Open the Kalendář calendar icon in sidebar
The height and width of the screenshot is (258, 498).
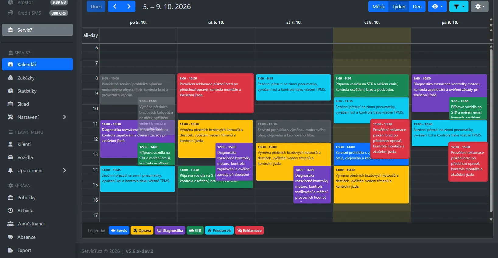click(10, 64)
